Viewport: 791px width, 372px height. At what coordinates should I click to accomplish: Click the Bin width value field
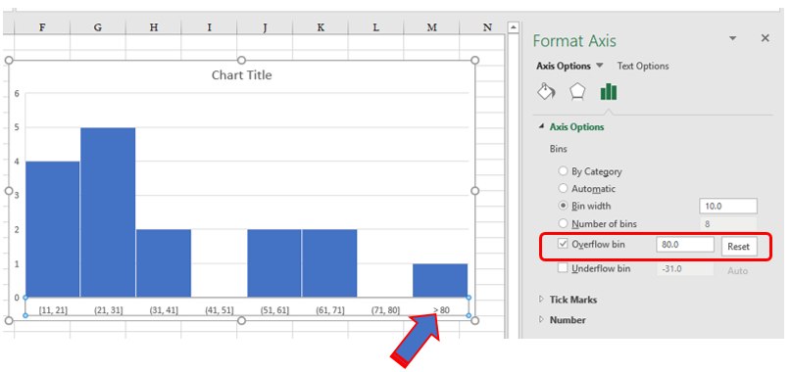coord(728,207)
